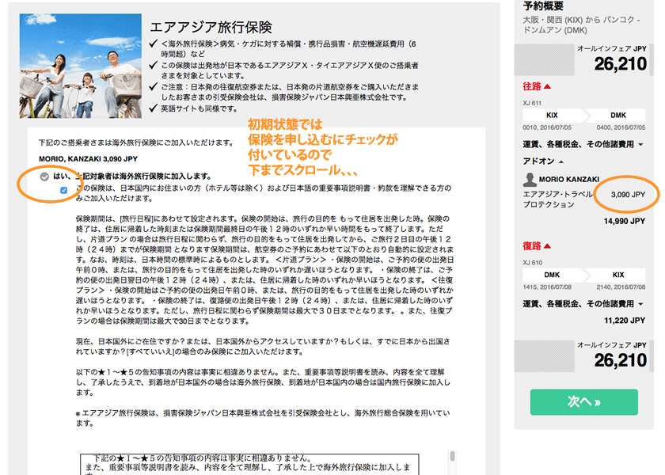This screenshot has height=475, width=665.
Task: Click エアアジア・トラベルプロテクション addon text
Action: click(x=557, y=199)
